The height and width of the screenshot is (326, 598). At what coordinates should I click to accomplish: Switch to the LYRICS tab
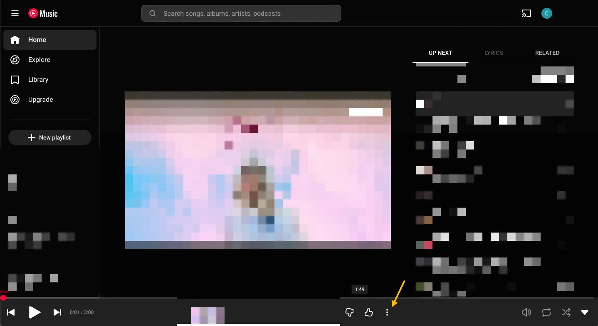click(494, 53)
